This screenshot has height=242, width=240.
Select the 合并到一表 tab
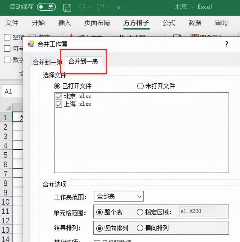pos(83,61)
